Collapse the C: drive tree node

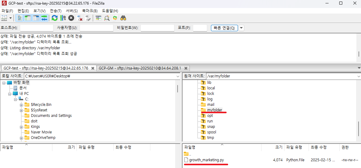coord(15,99)
